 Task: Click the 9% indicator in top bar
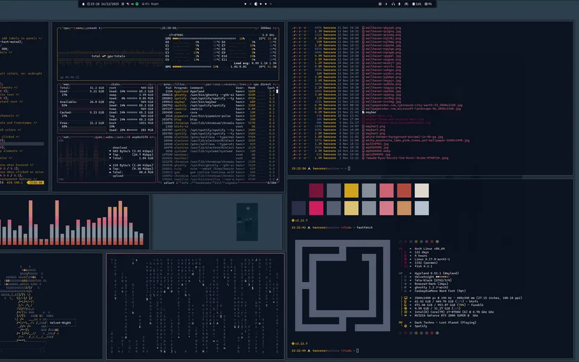428,4
